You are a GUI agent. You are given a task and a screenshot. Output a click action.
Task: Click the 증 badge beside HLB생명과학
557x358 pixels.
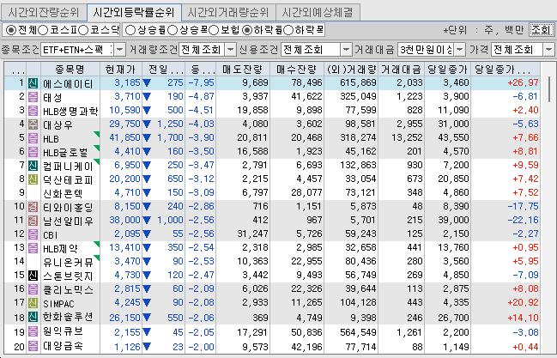pos(33,111)
